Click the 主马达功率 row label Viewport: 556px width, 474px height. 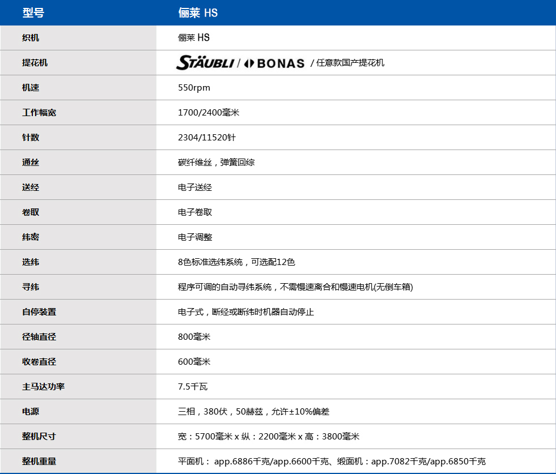pos(43,387)
